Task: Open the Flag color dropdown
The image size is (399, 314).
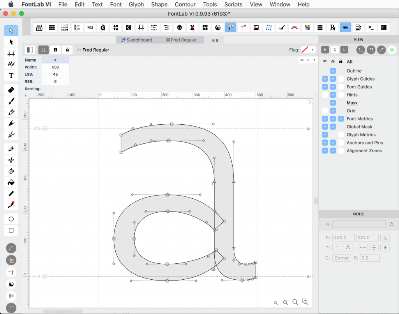Action: coord(312,49)
